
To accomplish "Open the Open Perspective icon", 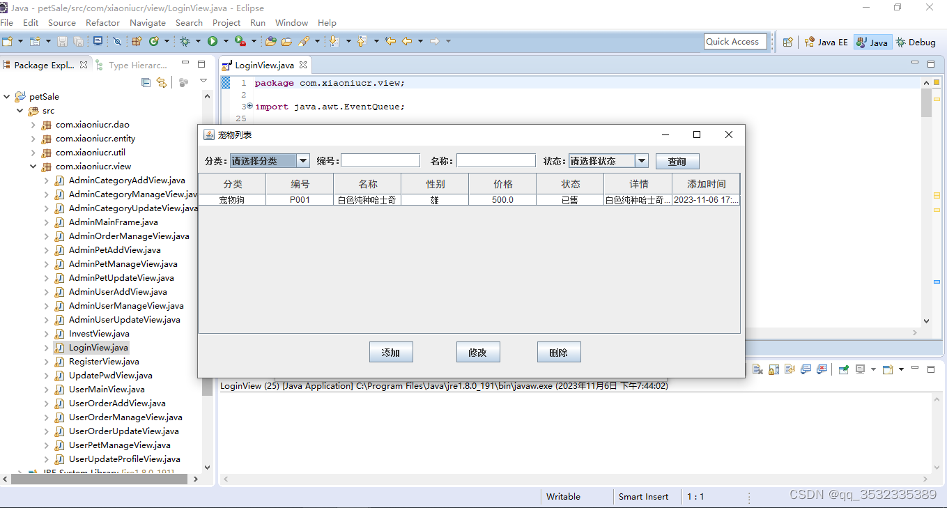I will (787, 42).
